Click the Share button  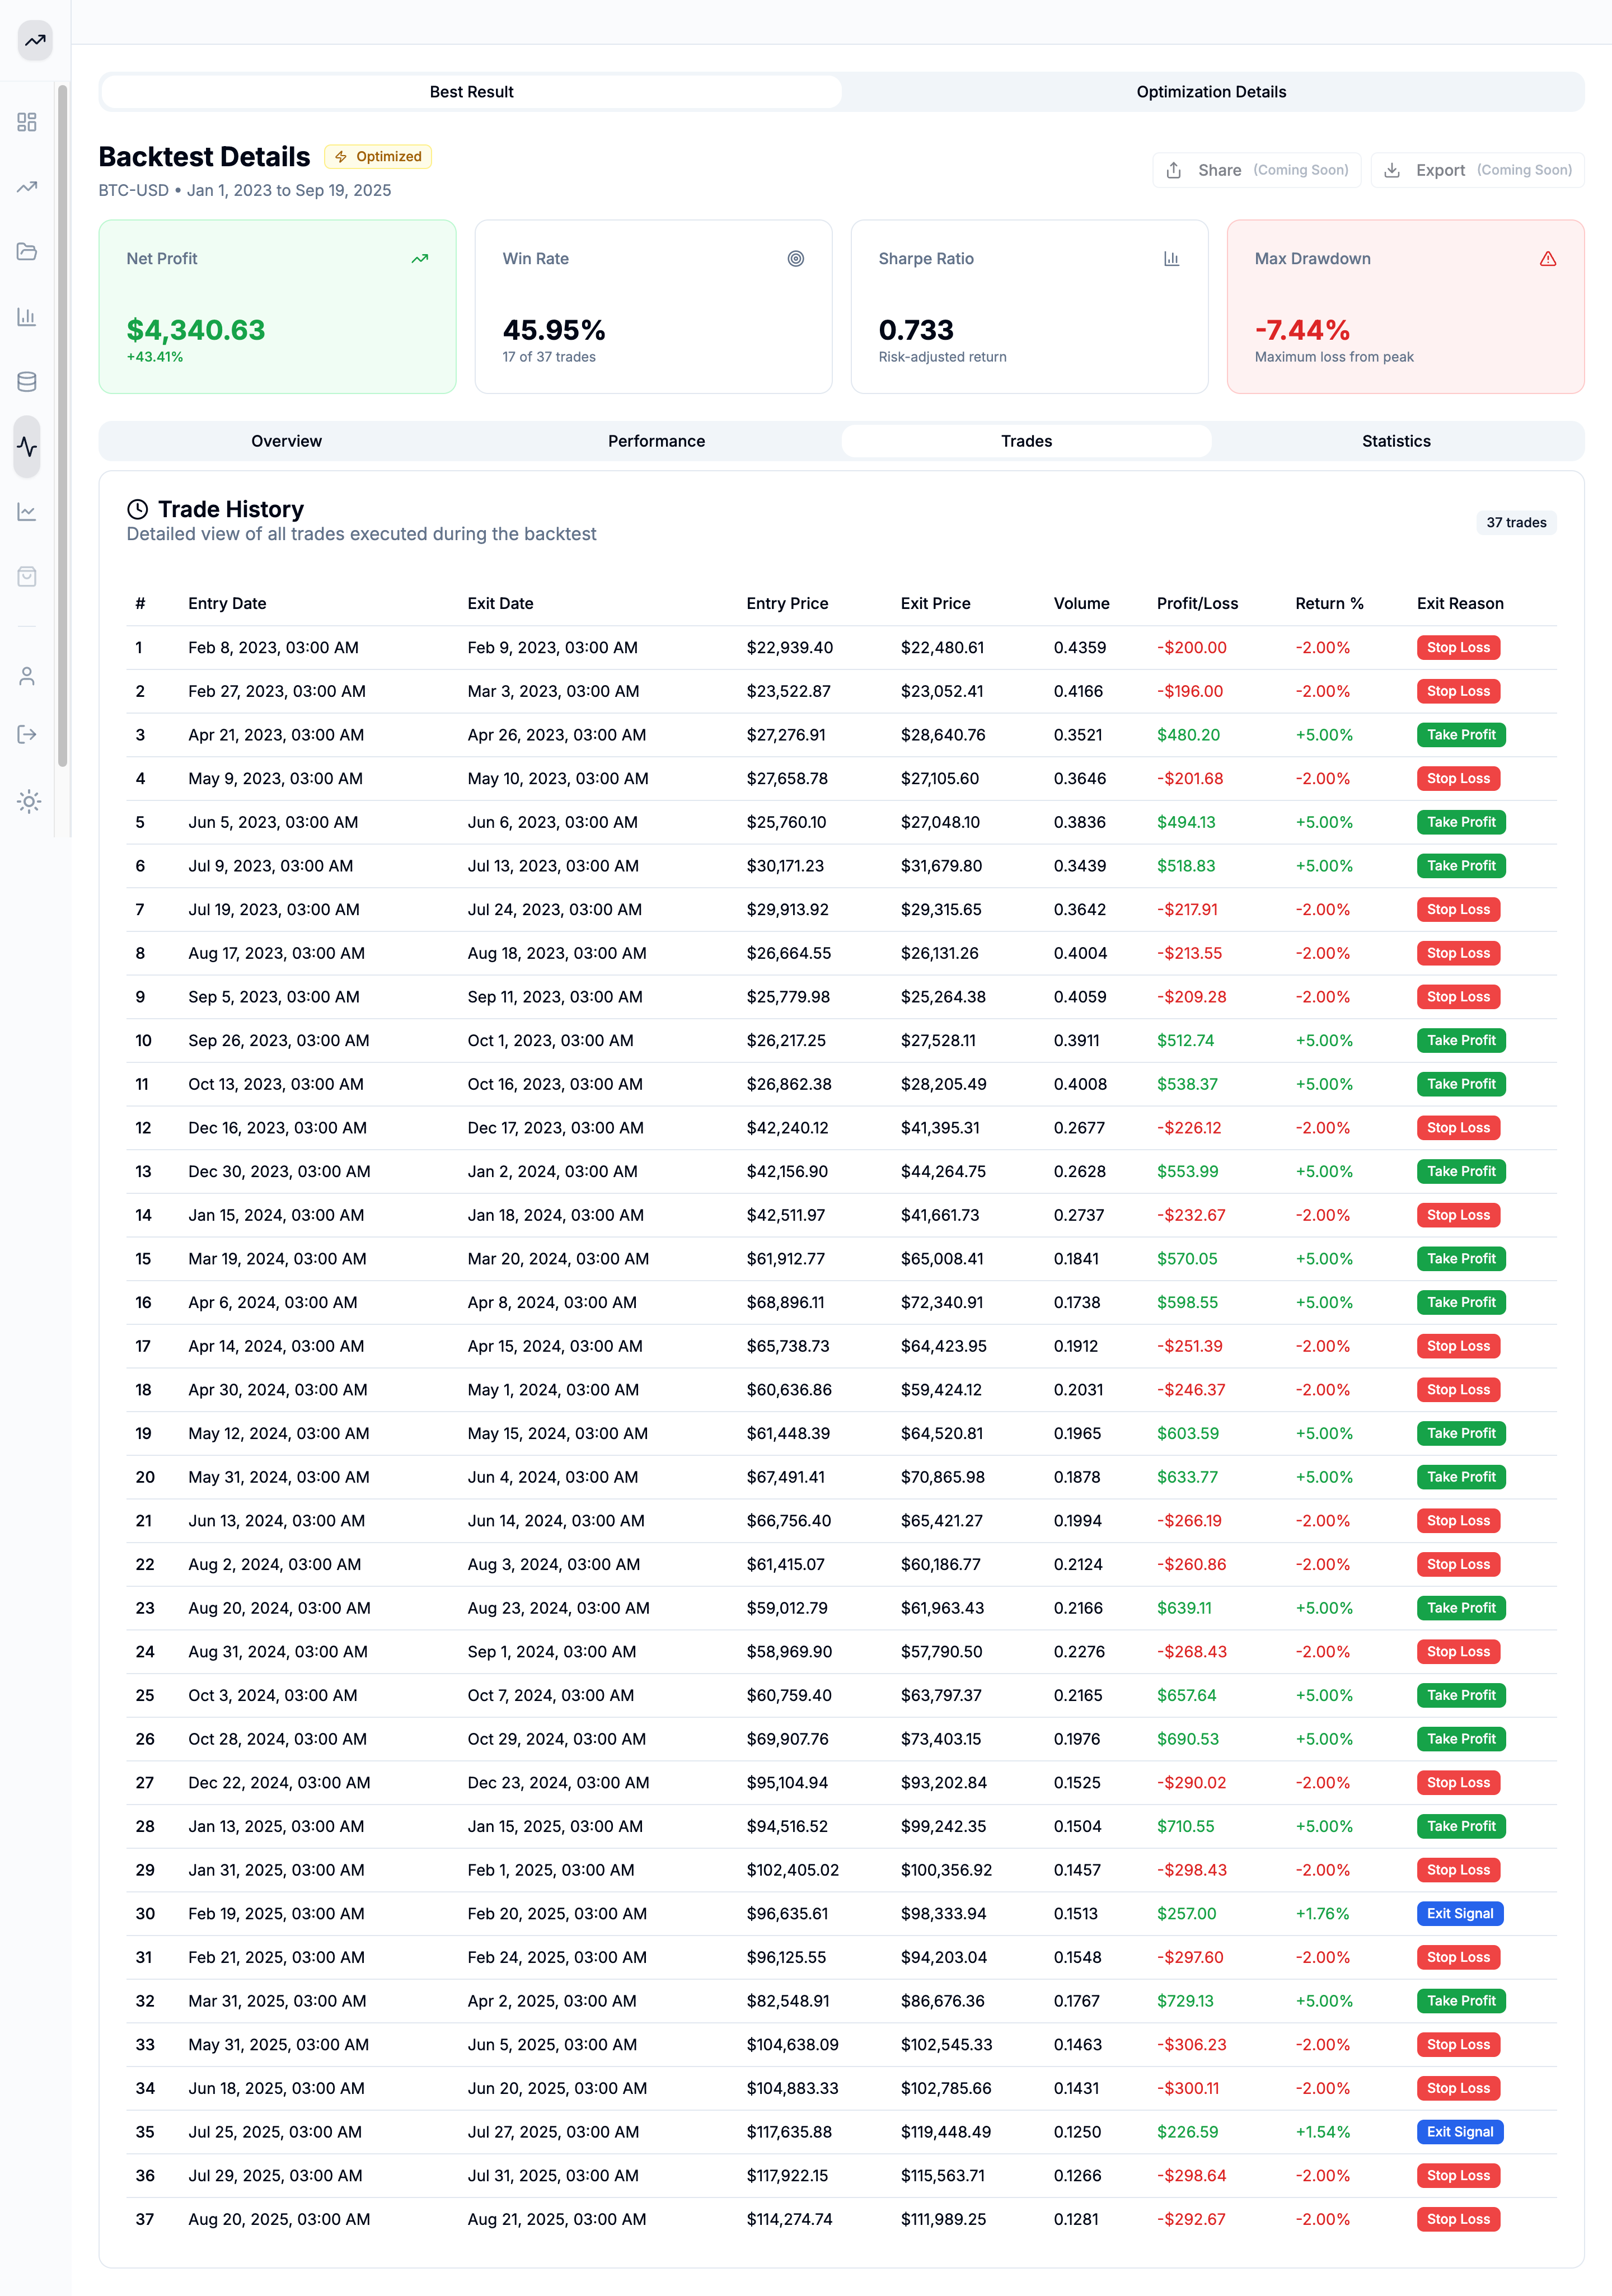[1256, 170]
